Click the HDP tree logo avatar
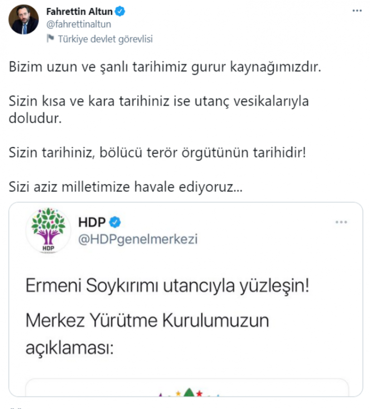 coord(48,230)
